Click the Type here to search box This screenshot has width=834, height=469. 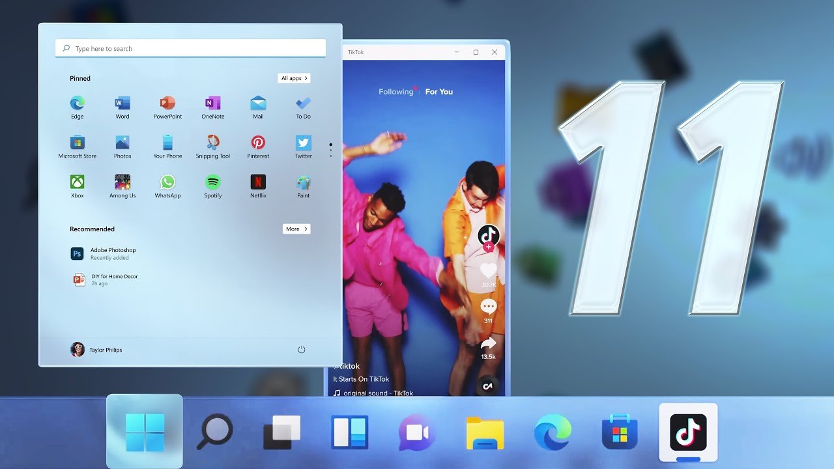tap(190, 48)
